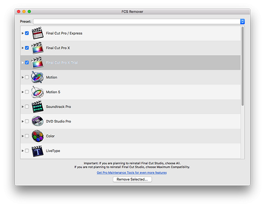265x207 pixels.
Task: Expand the Final Cut Pro X Trial row
Action: (x=23, y=63)
